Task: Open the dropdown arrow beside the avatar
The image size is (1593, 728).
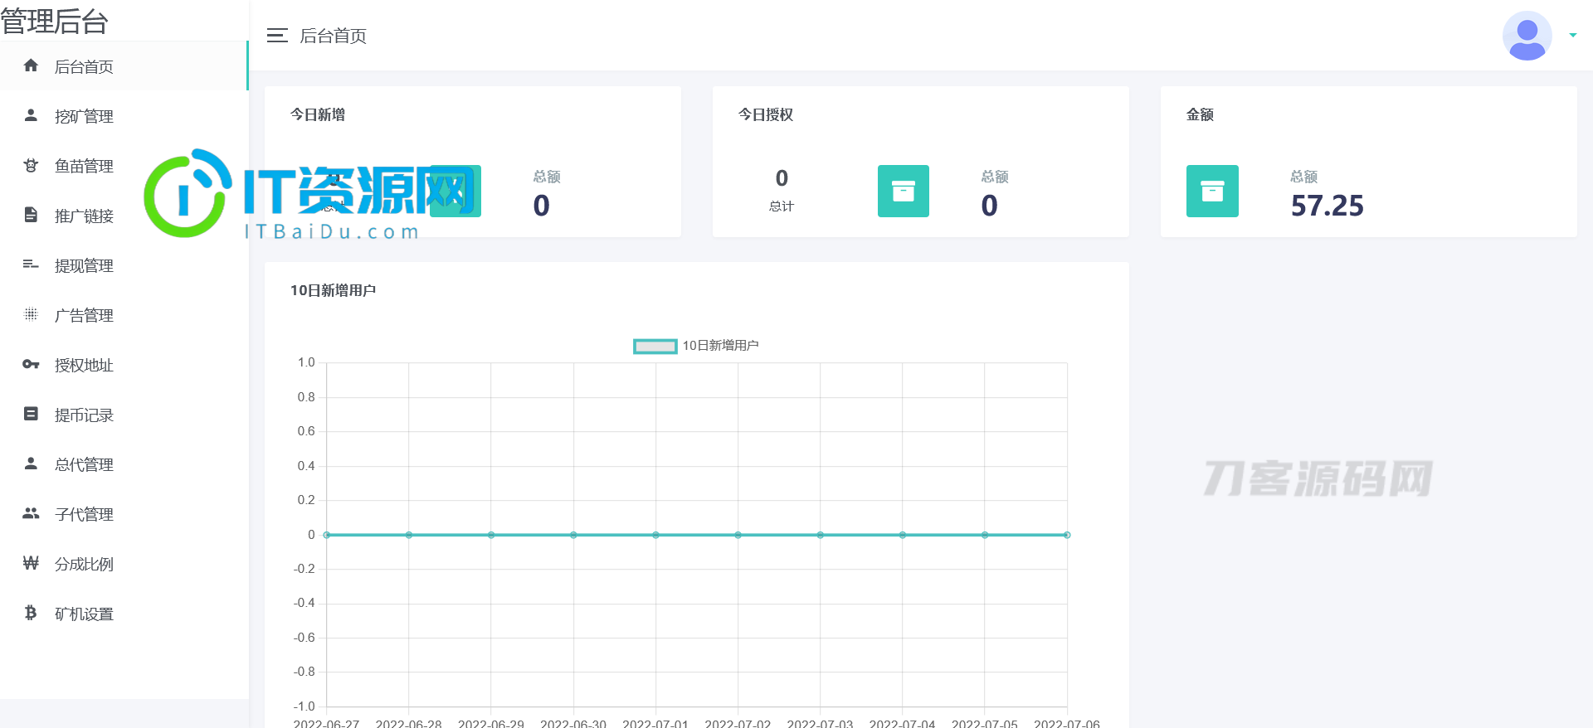Action: (x=1573, y=36)
